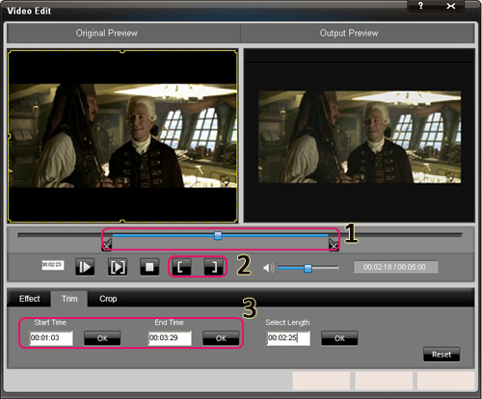Click the Select Length input field
This screenshot has width=482, height=399.
pyautogui.click(x=288, y=338)
